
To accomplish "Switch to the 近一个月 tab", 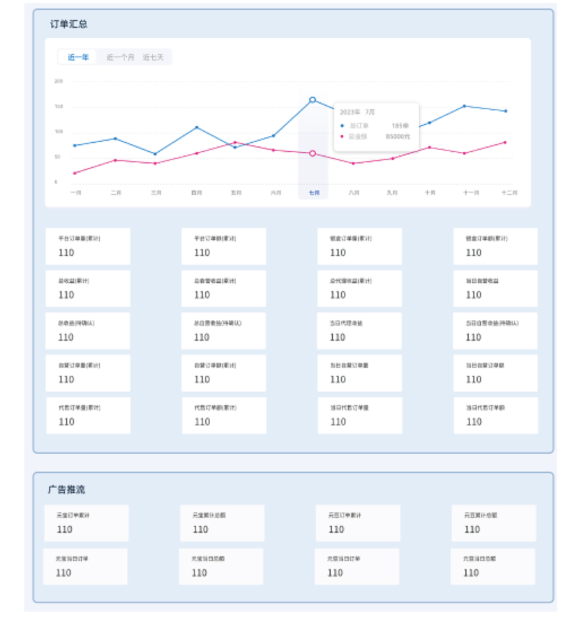I will [120, 57].
